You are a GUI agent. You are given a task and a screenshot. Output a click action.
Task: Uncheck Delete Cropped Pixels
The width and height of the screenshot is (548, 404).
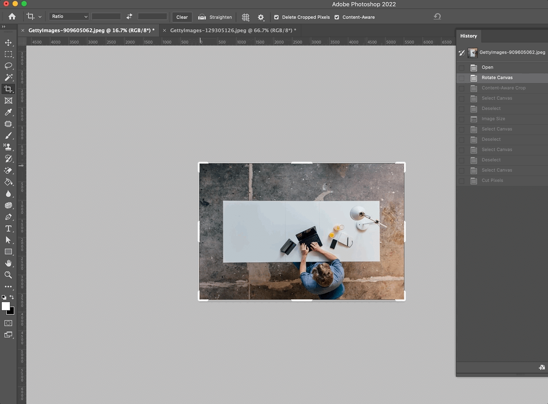pos(276,17)
